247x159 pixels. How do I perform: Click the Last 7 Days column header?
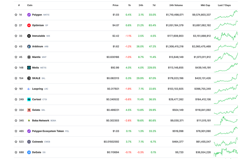point(224,5)
